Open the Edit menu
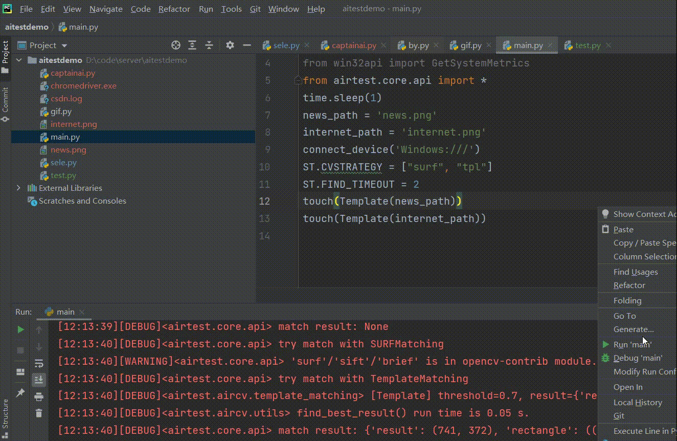The image size is (677, 441). [x=48, y=9]
